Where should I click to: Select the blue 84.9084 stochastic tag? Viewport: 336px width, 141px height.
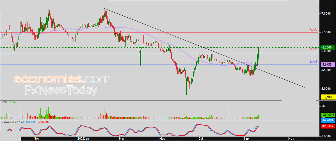[x=328, y=121]
